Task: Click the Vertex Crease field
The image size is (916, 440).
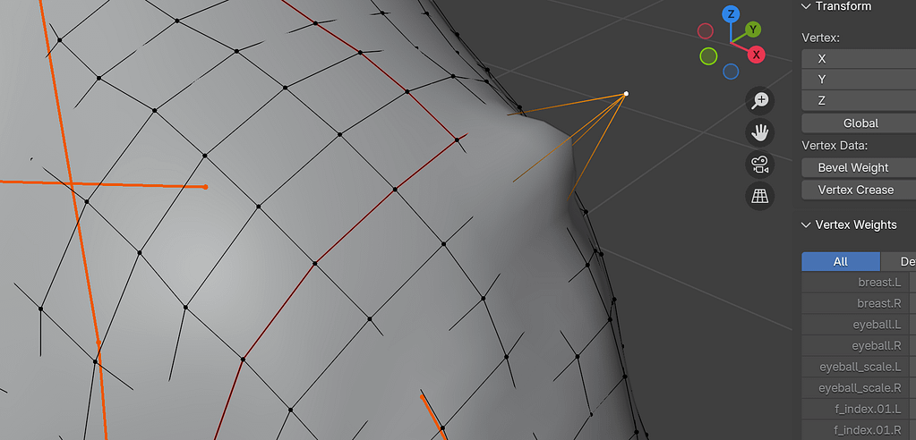Action: click(856, 190)
